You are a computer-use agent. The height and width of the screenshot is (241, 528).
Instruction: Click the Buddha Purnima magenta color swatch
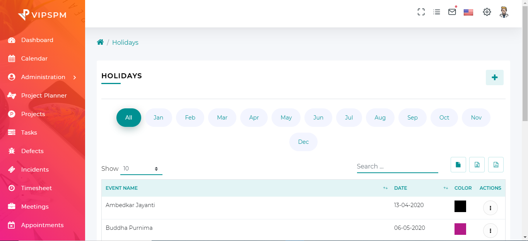(x=460, y=229)
